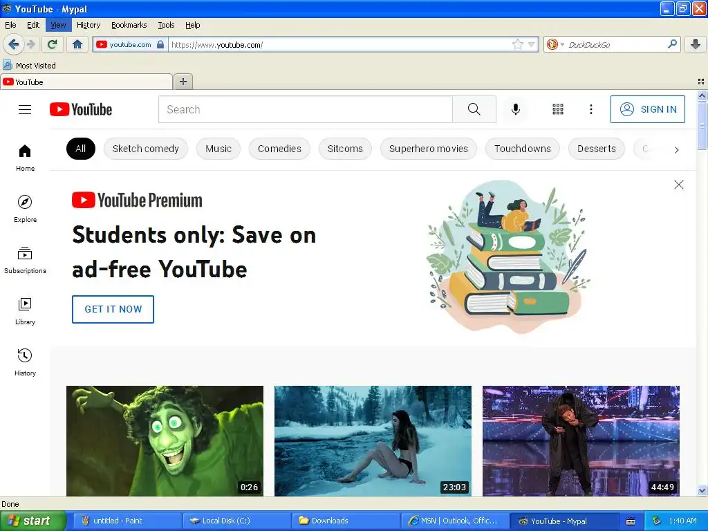Open the View menu
This screenshot has width=708, height=531.
[x=58, y=25]
